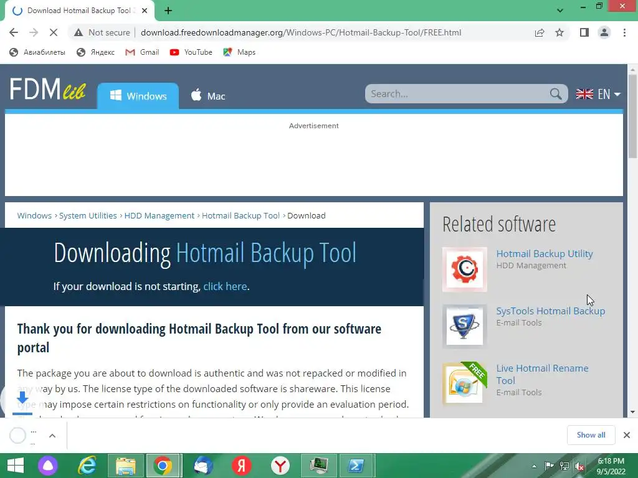Open the system monitor taskbar icon

tap(319, 466)
